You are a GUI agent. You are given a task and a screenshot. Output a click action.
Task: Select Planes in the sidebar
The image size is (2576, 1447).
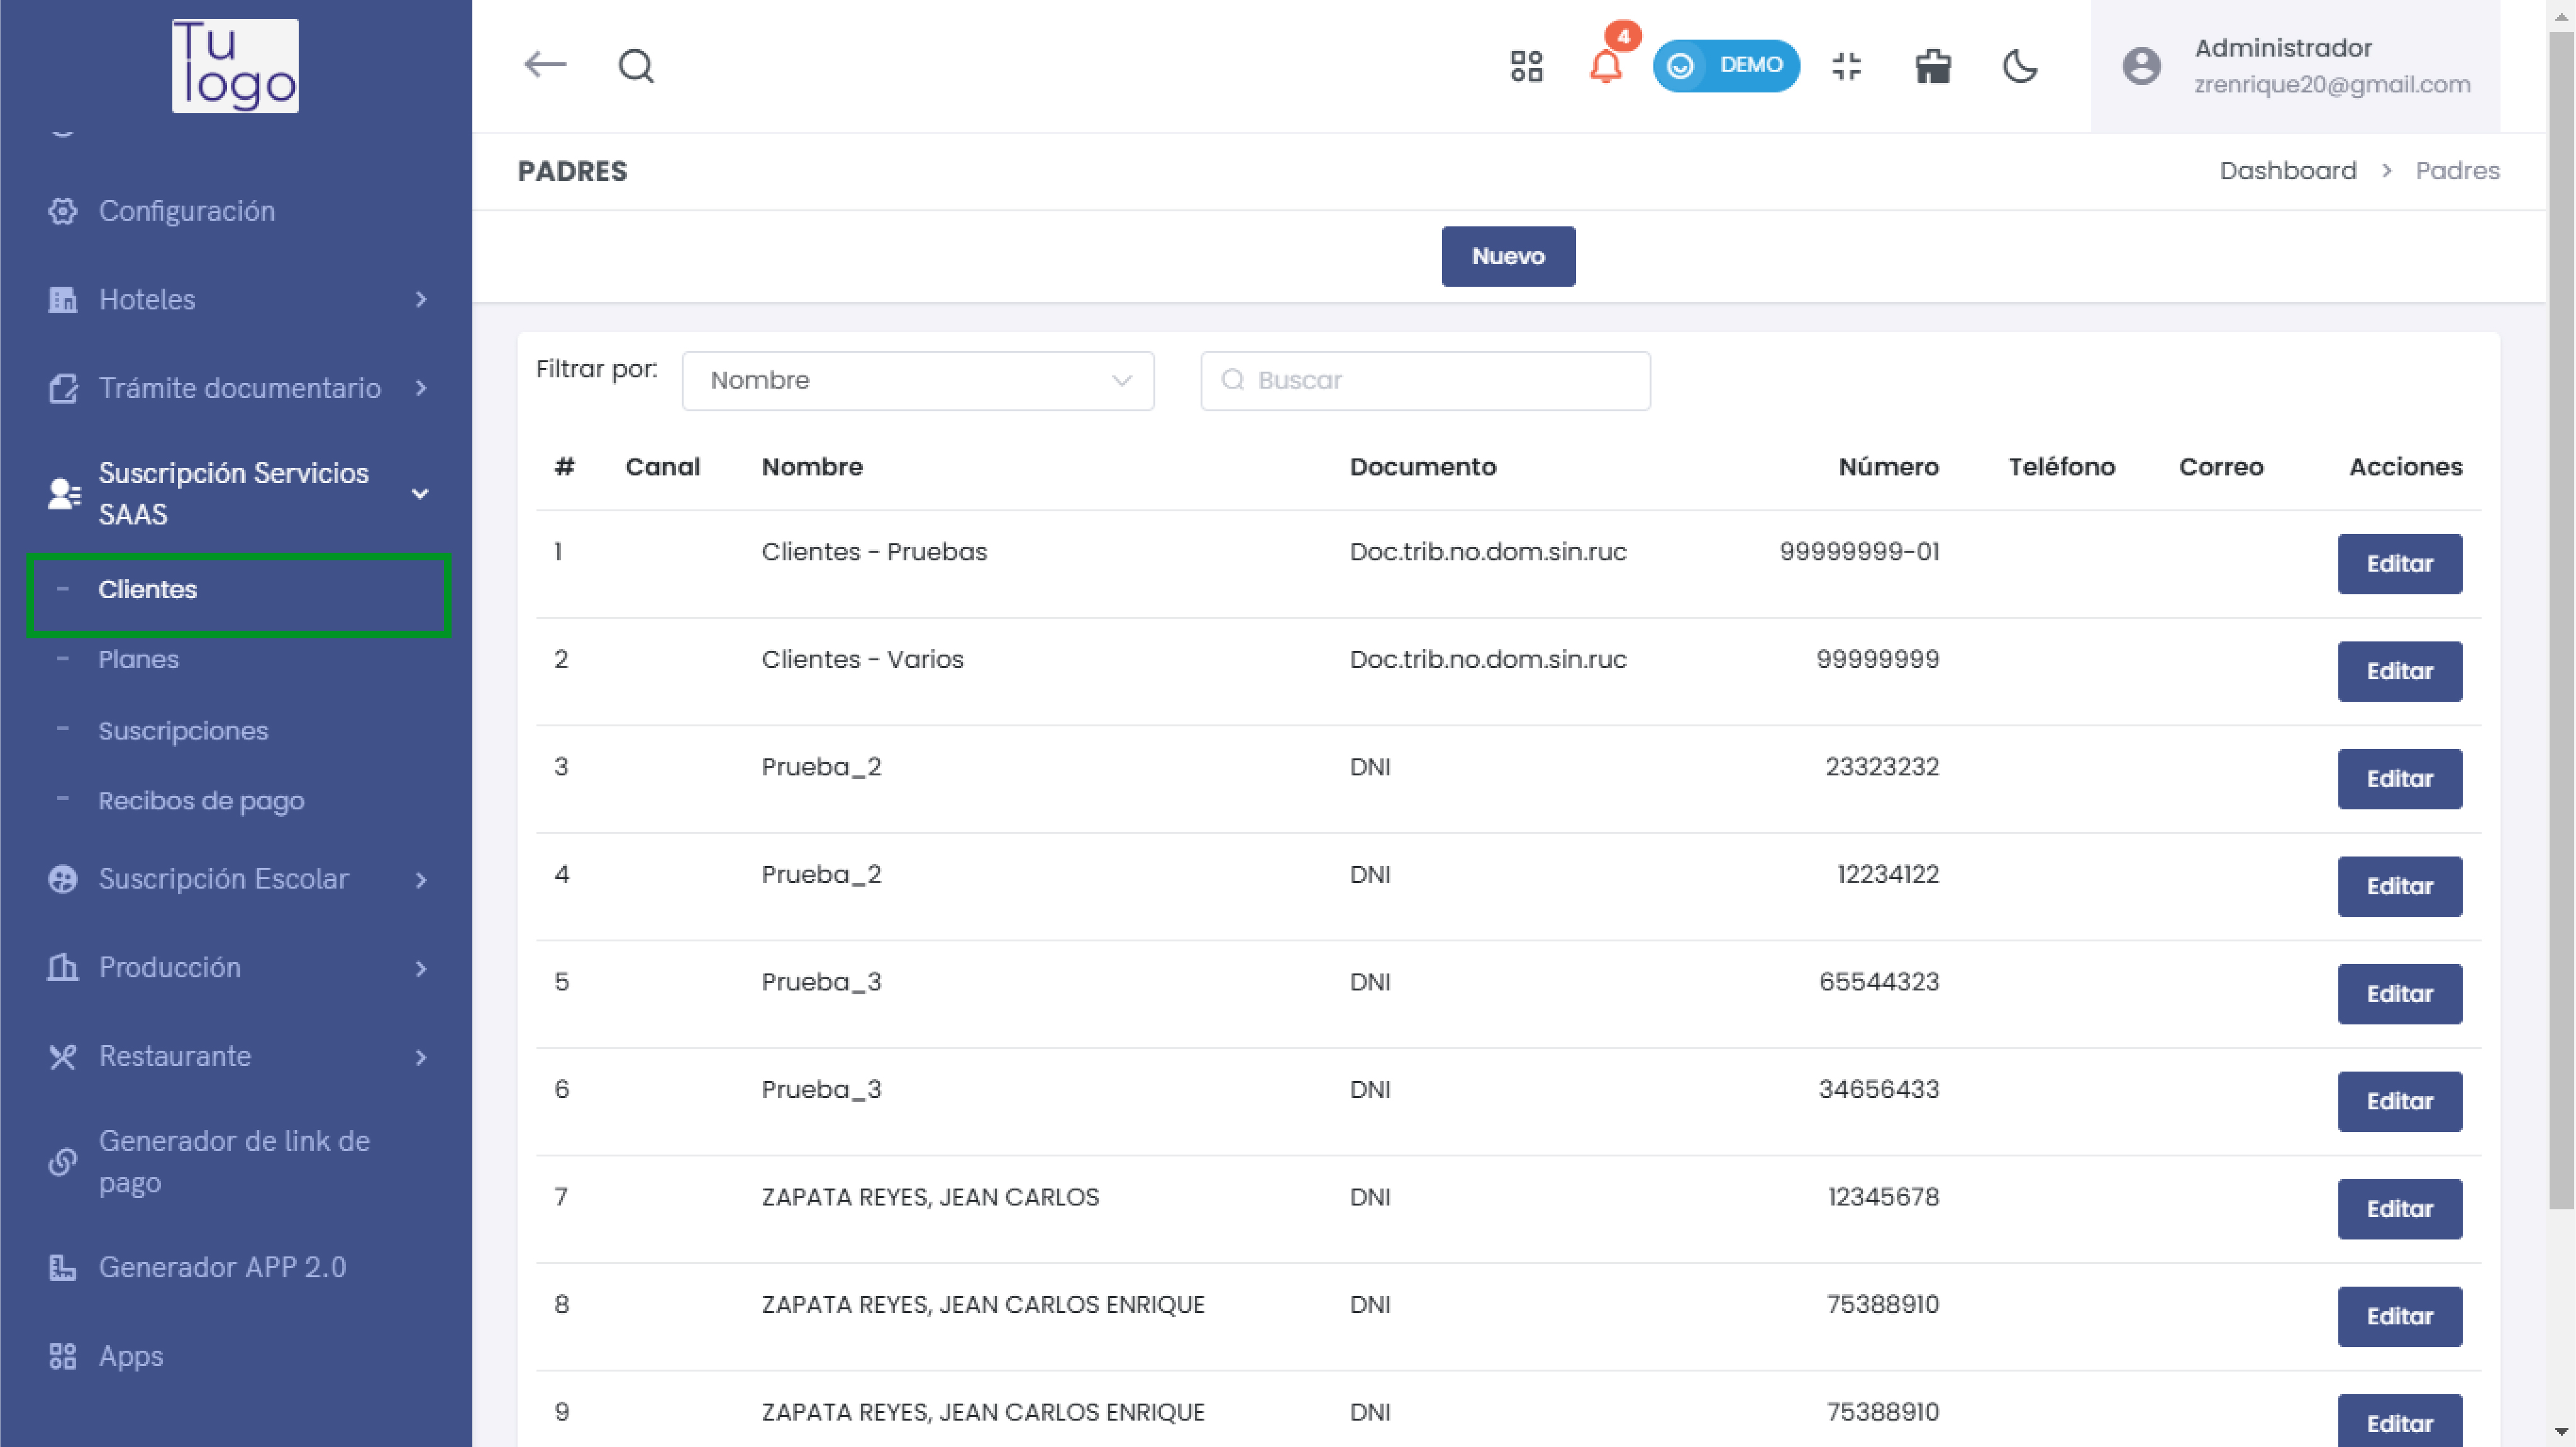point(138,659)
